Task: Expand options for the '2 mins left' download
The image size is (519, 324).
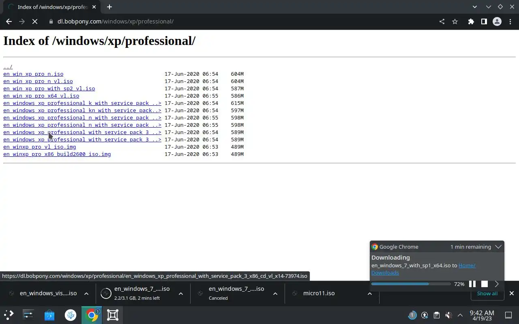Action: (x=181, y=294)
